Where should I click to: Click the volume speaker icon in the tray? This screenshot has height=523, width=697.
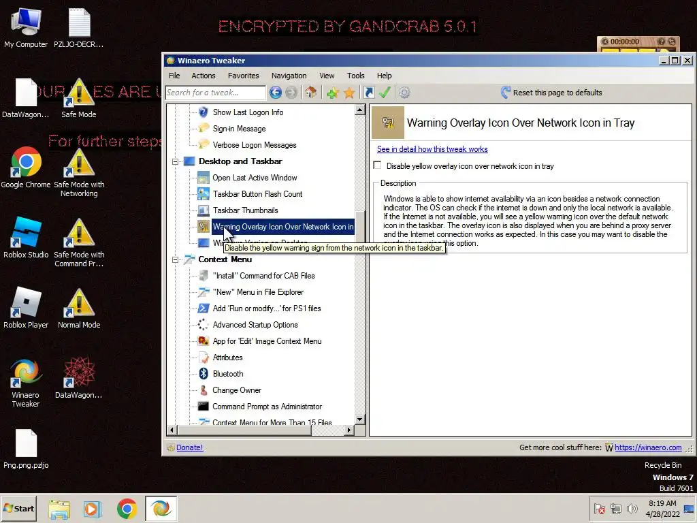click(632, 509)
